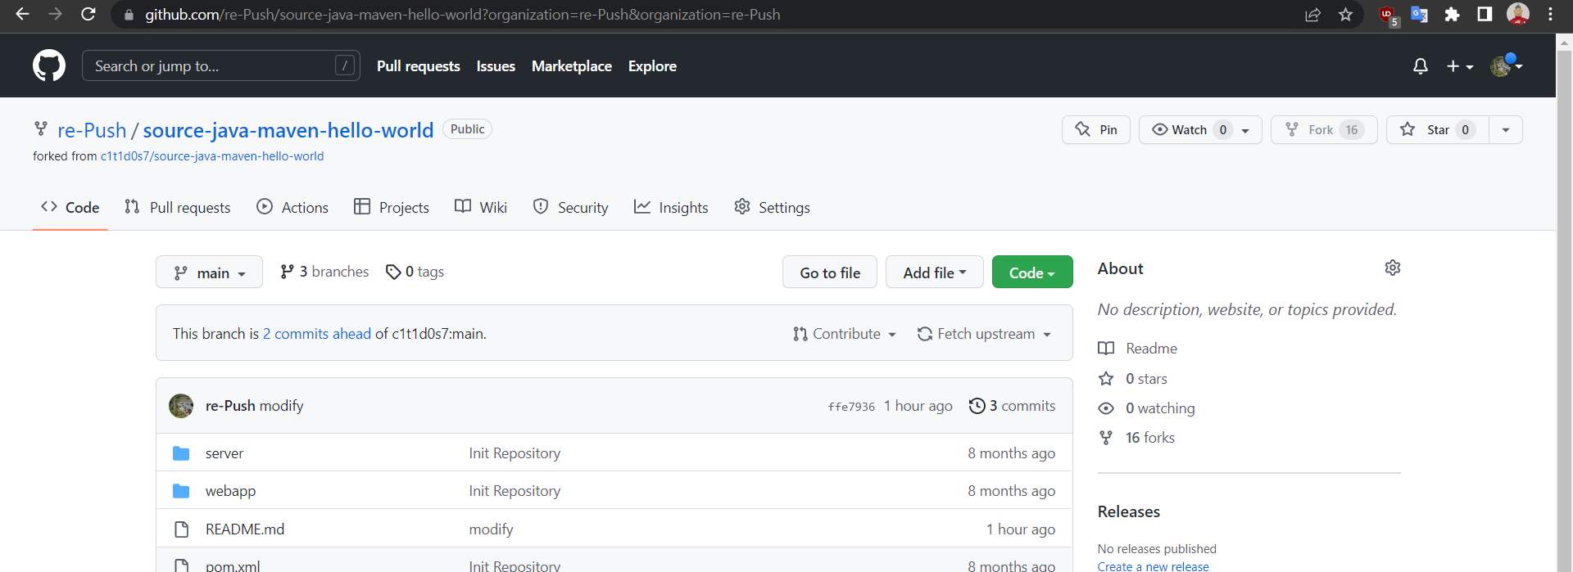The width and height of the screenshot is (1573, 572).
Task: Open the webapp folder name
Action: 230,491
